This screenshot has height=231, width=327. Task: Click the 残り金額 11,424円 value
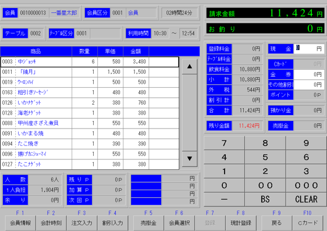click(x=247, y=126)
